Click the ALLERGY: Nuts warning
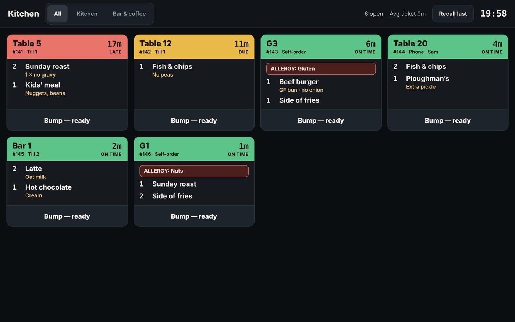The width and height of the screenshot is (515, 322). (194, 171)
